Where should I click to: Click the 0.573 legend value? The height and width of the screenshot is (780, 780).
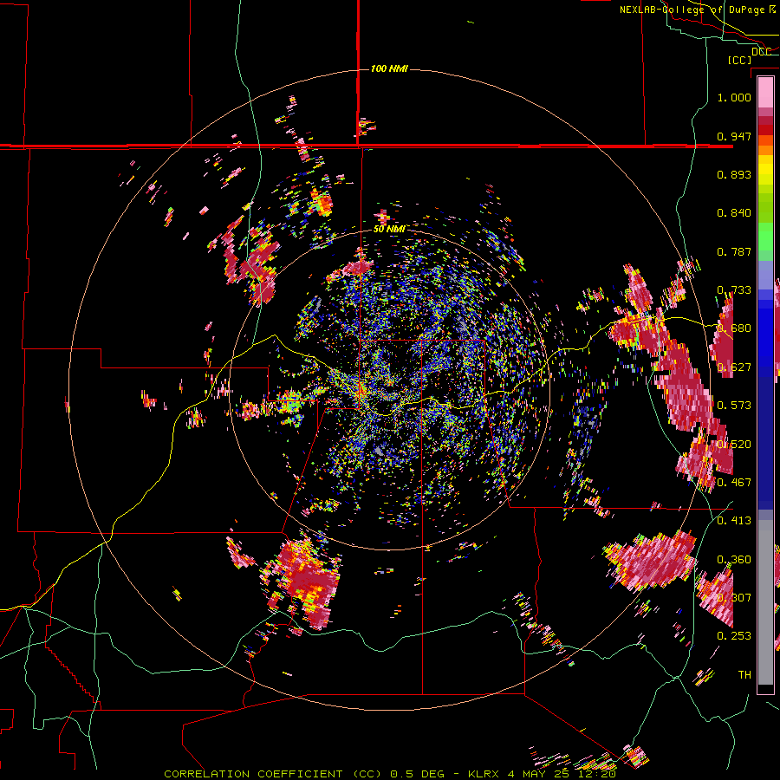point(734,406)
